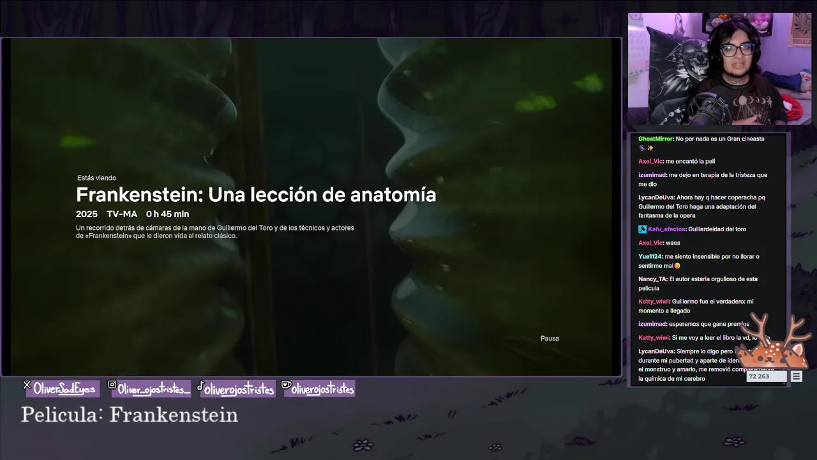Click the message 'me siento insensible por no llorar'
Screen dimensions: 817x460
coord(699,261)
